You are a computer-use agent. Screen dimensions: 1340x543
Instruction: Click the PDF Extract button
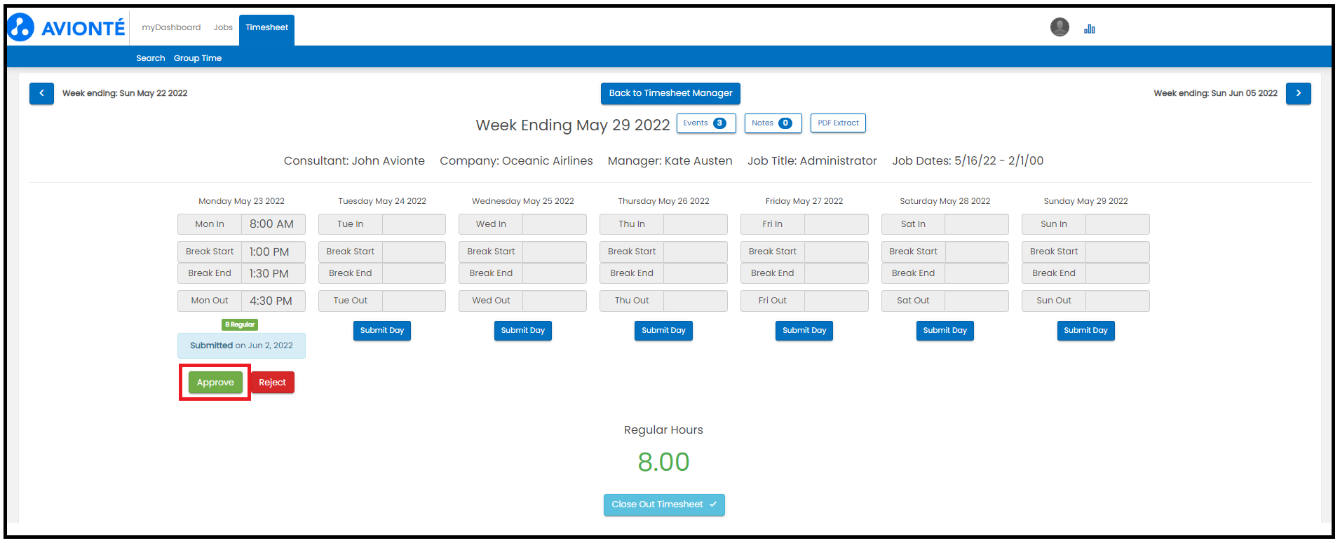tap(838, 123)
